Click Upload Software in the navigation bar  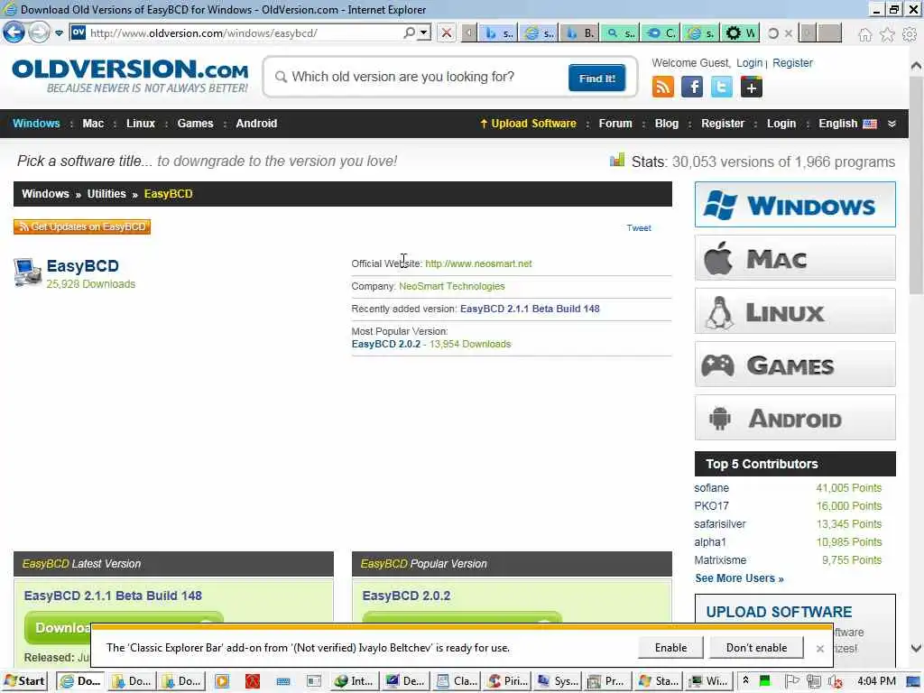point(528,123)
